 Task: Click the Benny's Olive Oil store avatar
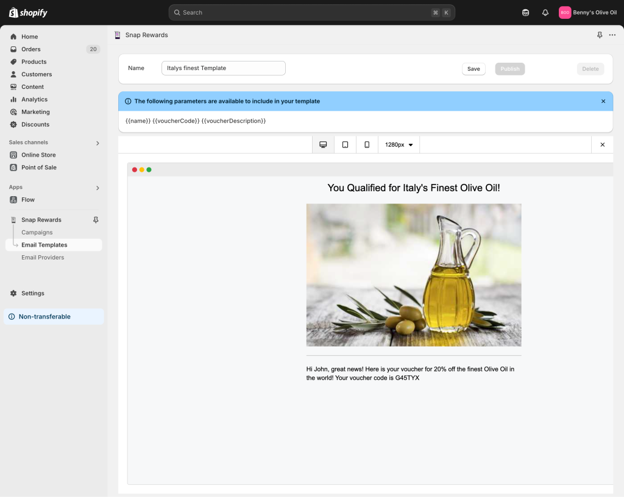point(565,13)
